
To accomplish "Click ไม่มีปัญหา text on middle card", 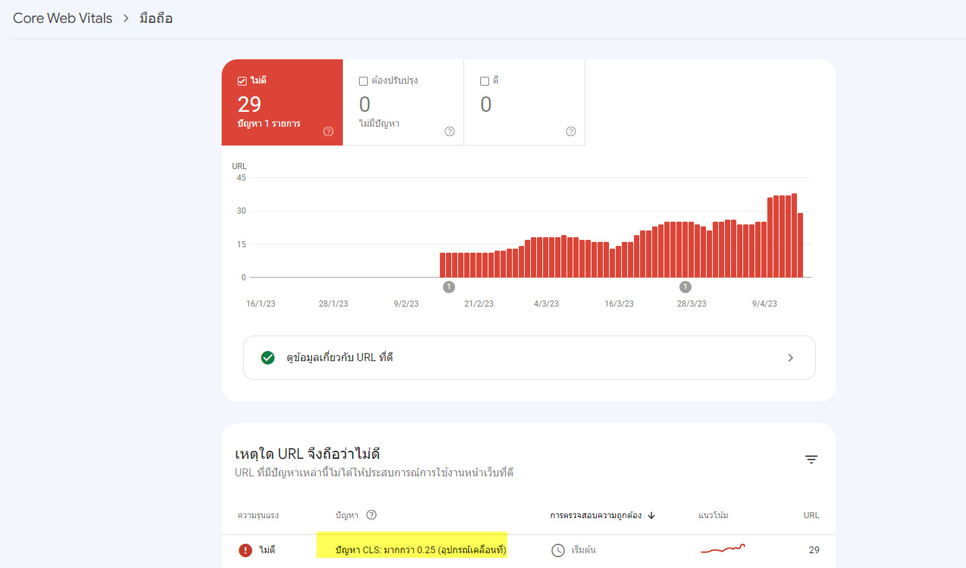I will pos(379,124).
